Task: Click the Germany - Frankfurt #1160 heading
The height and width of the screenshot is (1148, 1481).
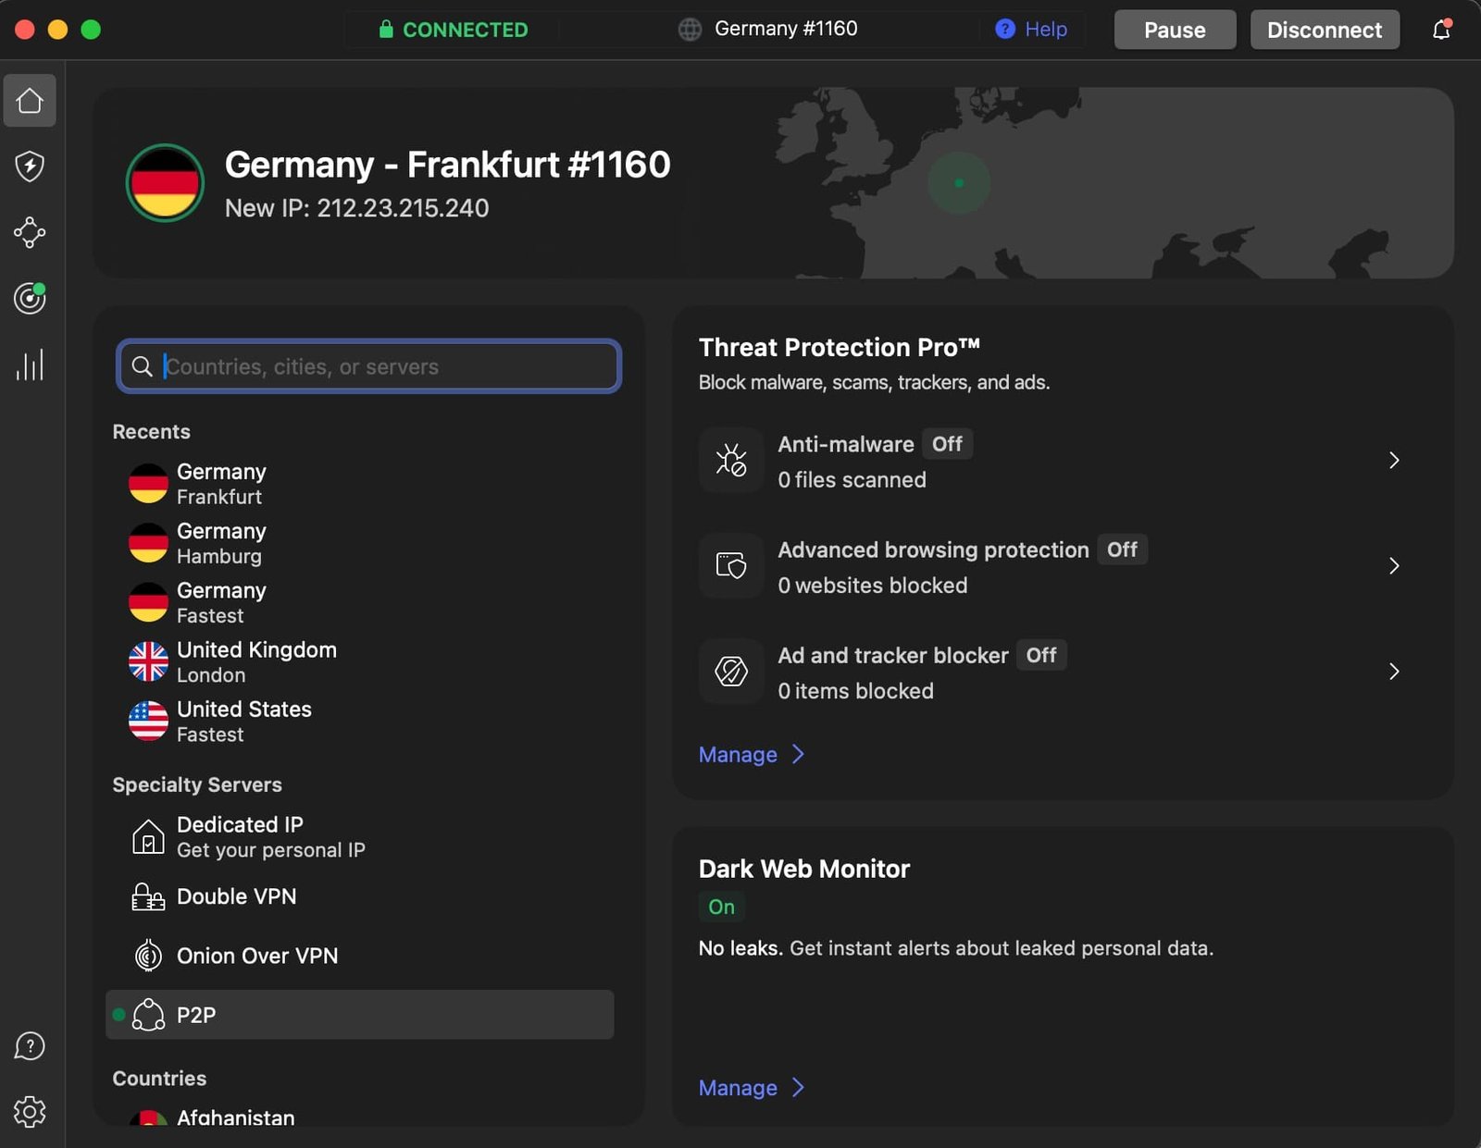Action: 448,165
